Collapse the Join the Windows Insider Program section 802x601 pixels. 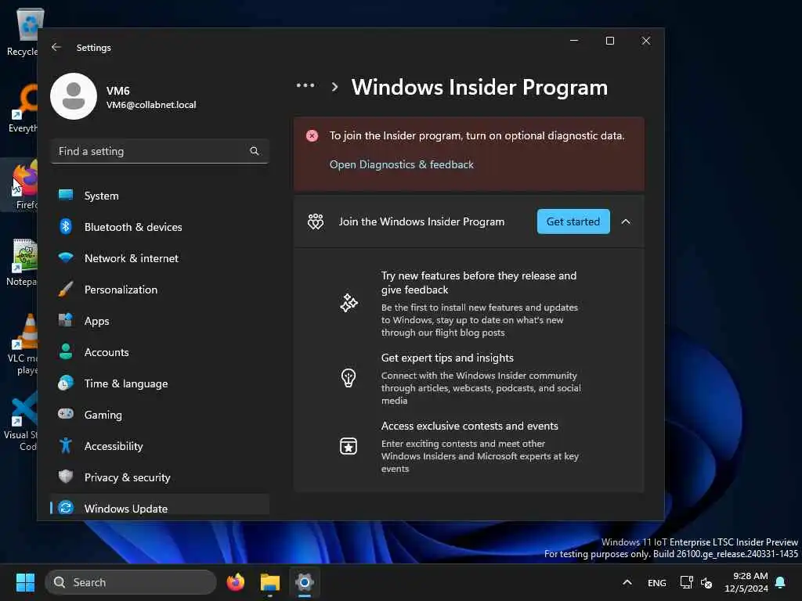[626, 221]
